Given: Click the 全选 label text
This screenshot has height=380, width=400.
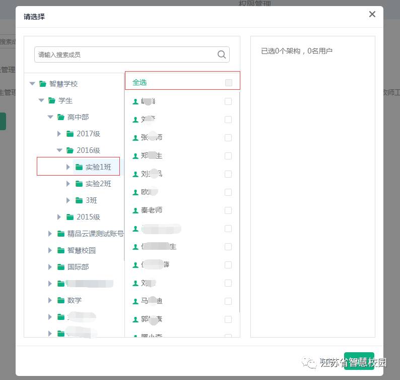Looking at the screenshot, I should pyautogui.click(x=140, y=82).
